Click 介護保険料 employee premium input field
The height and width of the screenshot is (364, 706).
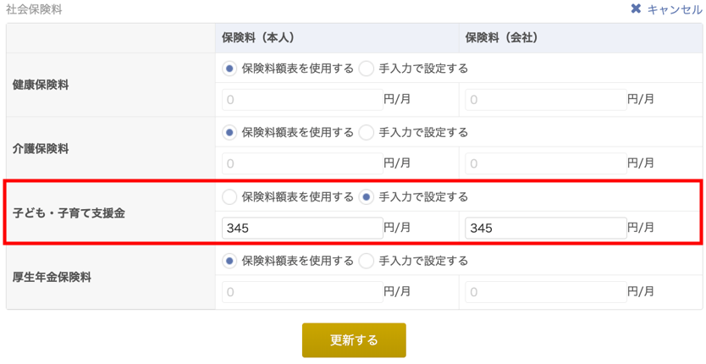(302, 164)
